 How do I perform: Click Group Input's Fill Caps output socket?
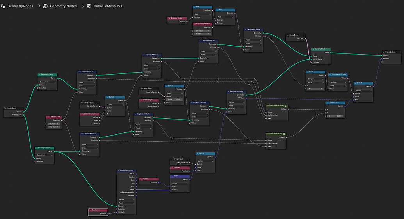click(x=306, y=39)
